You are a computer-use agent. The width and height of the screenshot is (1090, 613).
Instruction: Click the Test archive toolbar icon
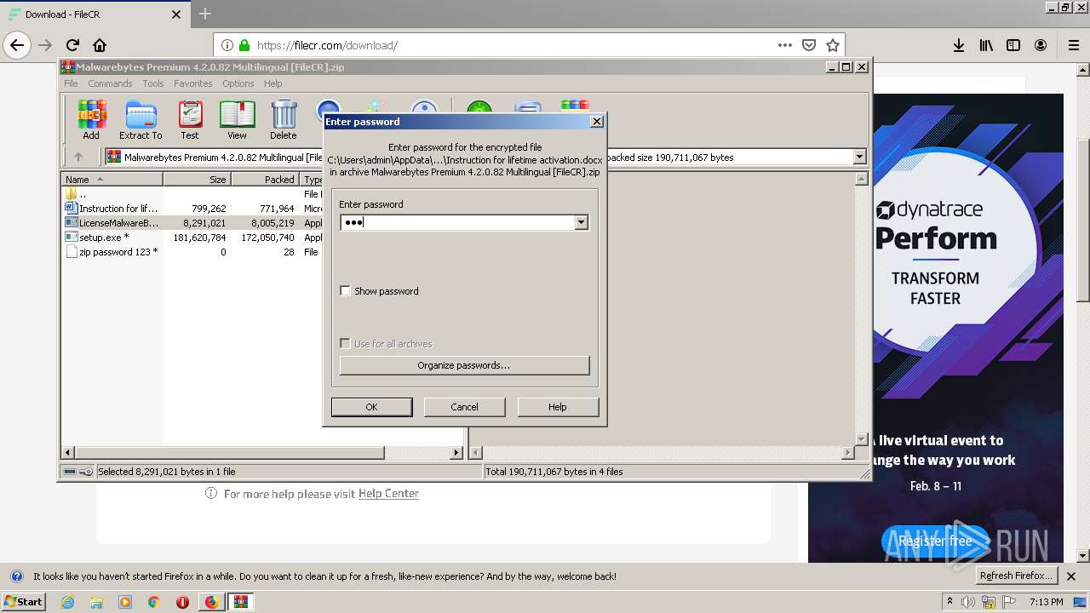coord(190,119)
